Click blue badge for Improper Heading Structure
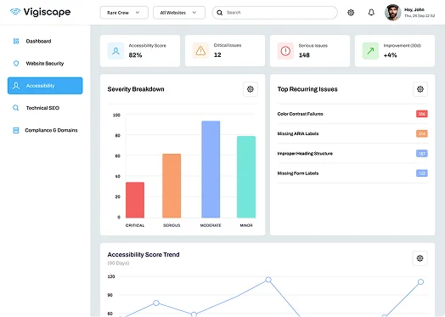The width and height of the screenshot is (445, 317). [x=422, y=153]
